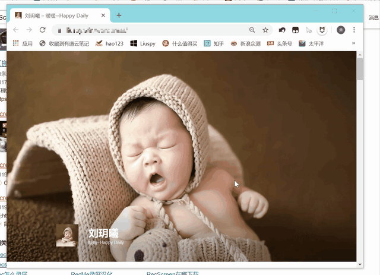The height and width of the screenshot is (275, 380).
Task: Bookmark this page using the star icon
Action: point(265,30)
